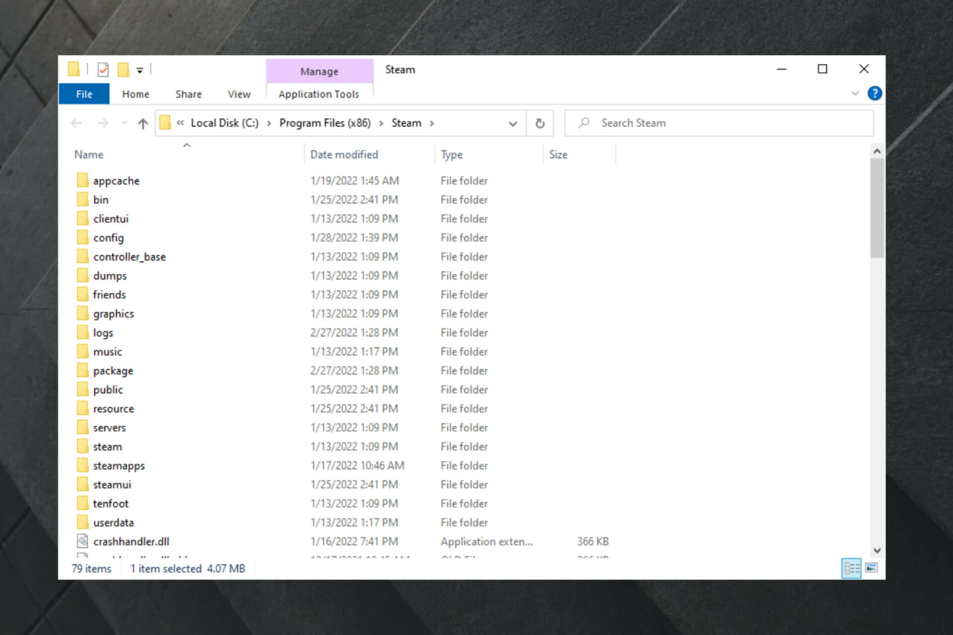Click the refresh button icon

pyautogui.click(x=541, y=123)
